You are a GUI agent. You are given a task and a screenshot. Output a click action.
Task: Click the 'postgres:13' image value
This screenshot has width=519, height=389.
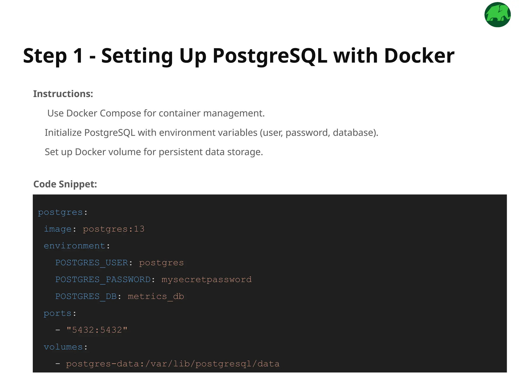pos(114,229)
